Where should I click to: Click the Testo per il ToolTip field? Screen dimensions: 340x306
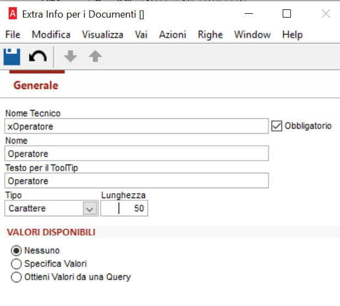137,181
